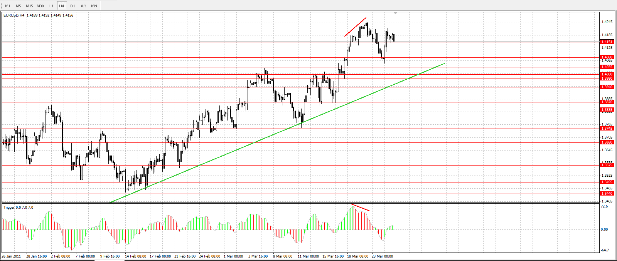
Task: Click the 1.3440 level price tag
Action: tap(607, 194)
